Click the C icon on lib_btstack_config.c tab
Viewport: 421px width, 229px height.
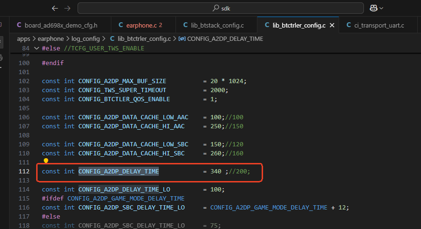(x=186, y=25)
